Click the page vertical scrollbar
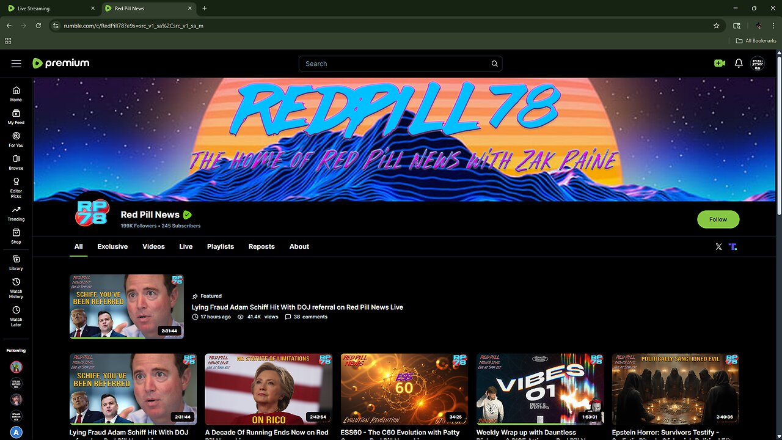782x440 pixels. pos(779,134)
